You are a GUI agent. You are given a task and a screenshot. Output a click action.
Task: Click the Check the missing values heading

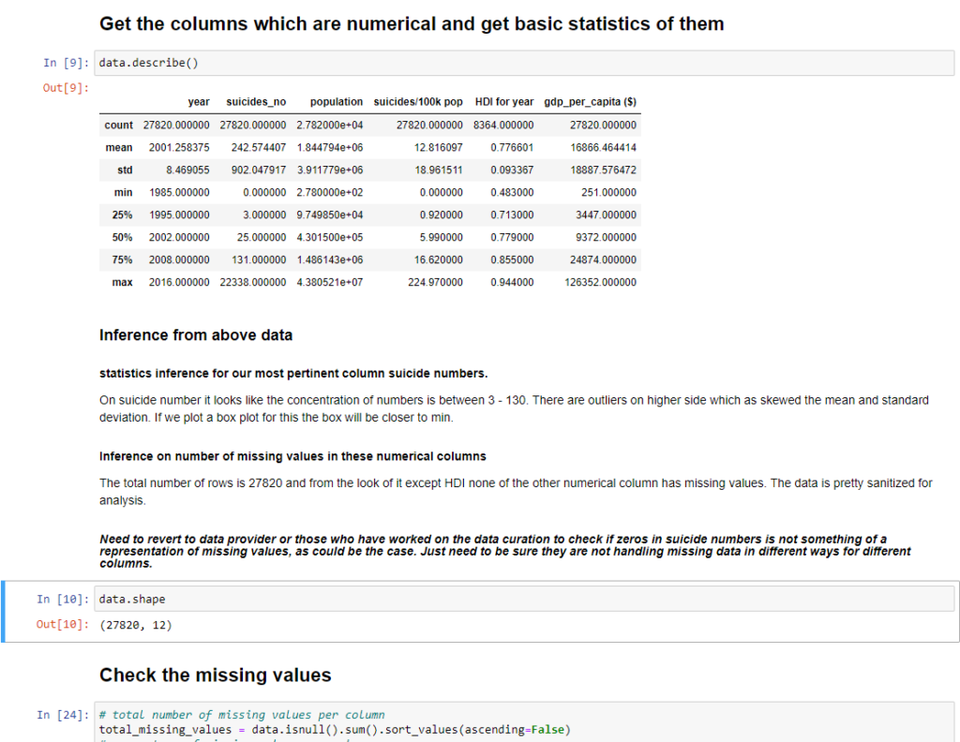click(x=215, y=675)
